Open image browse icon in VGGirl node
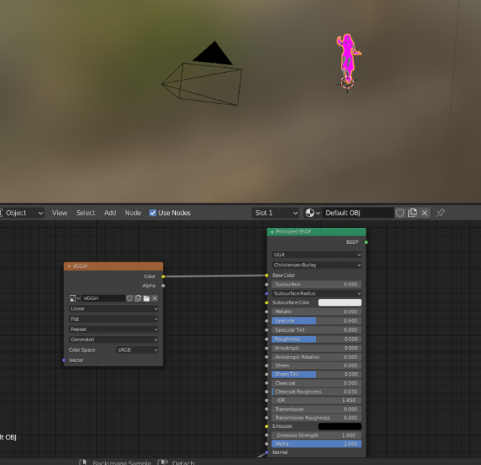481x465 pixels. [x=74, y=299]
